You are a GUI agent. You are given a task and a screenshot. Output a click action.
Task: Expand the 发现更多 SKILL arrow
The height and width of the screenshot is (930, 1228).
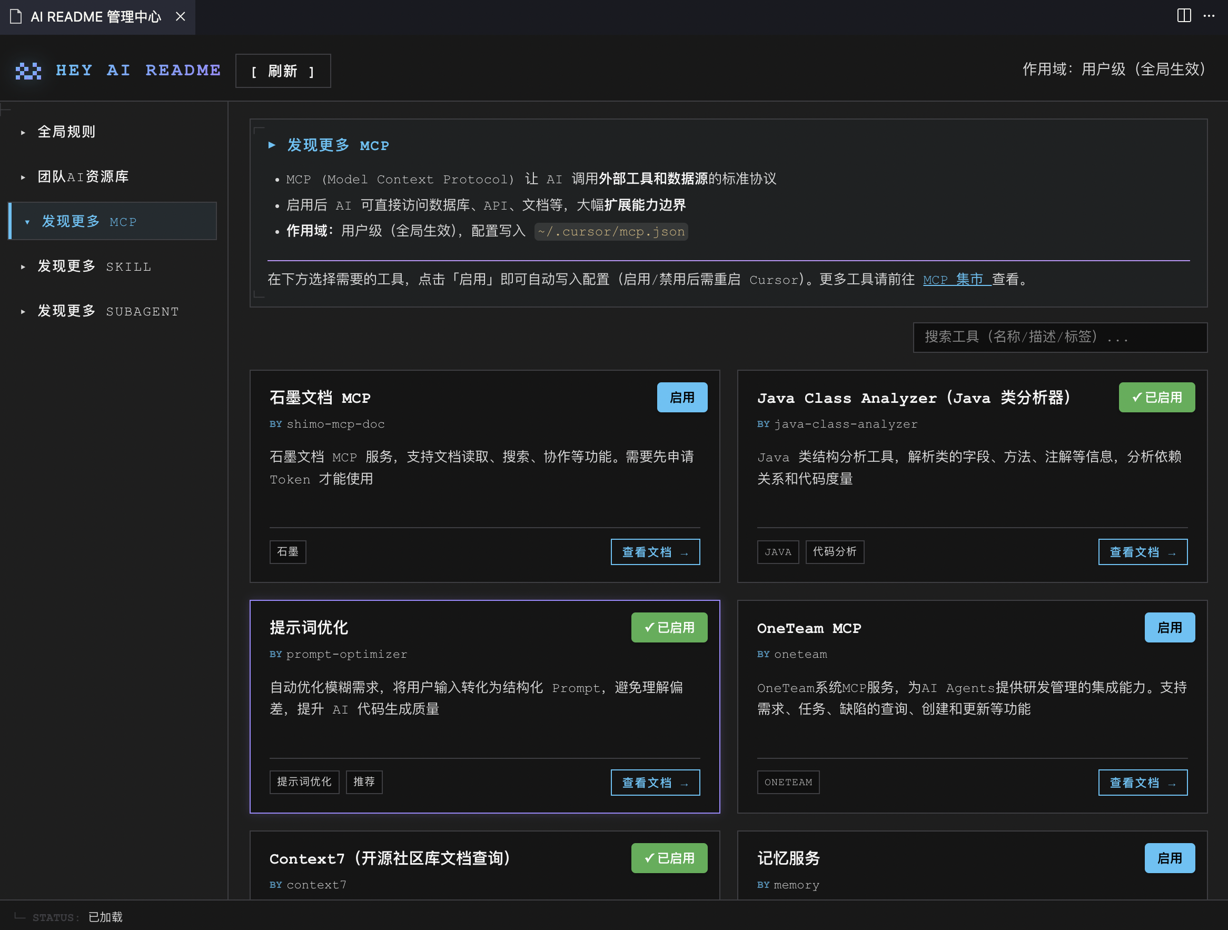(x=23, y=267)
